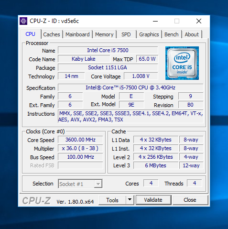Show the About tab

coord(192,34)
